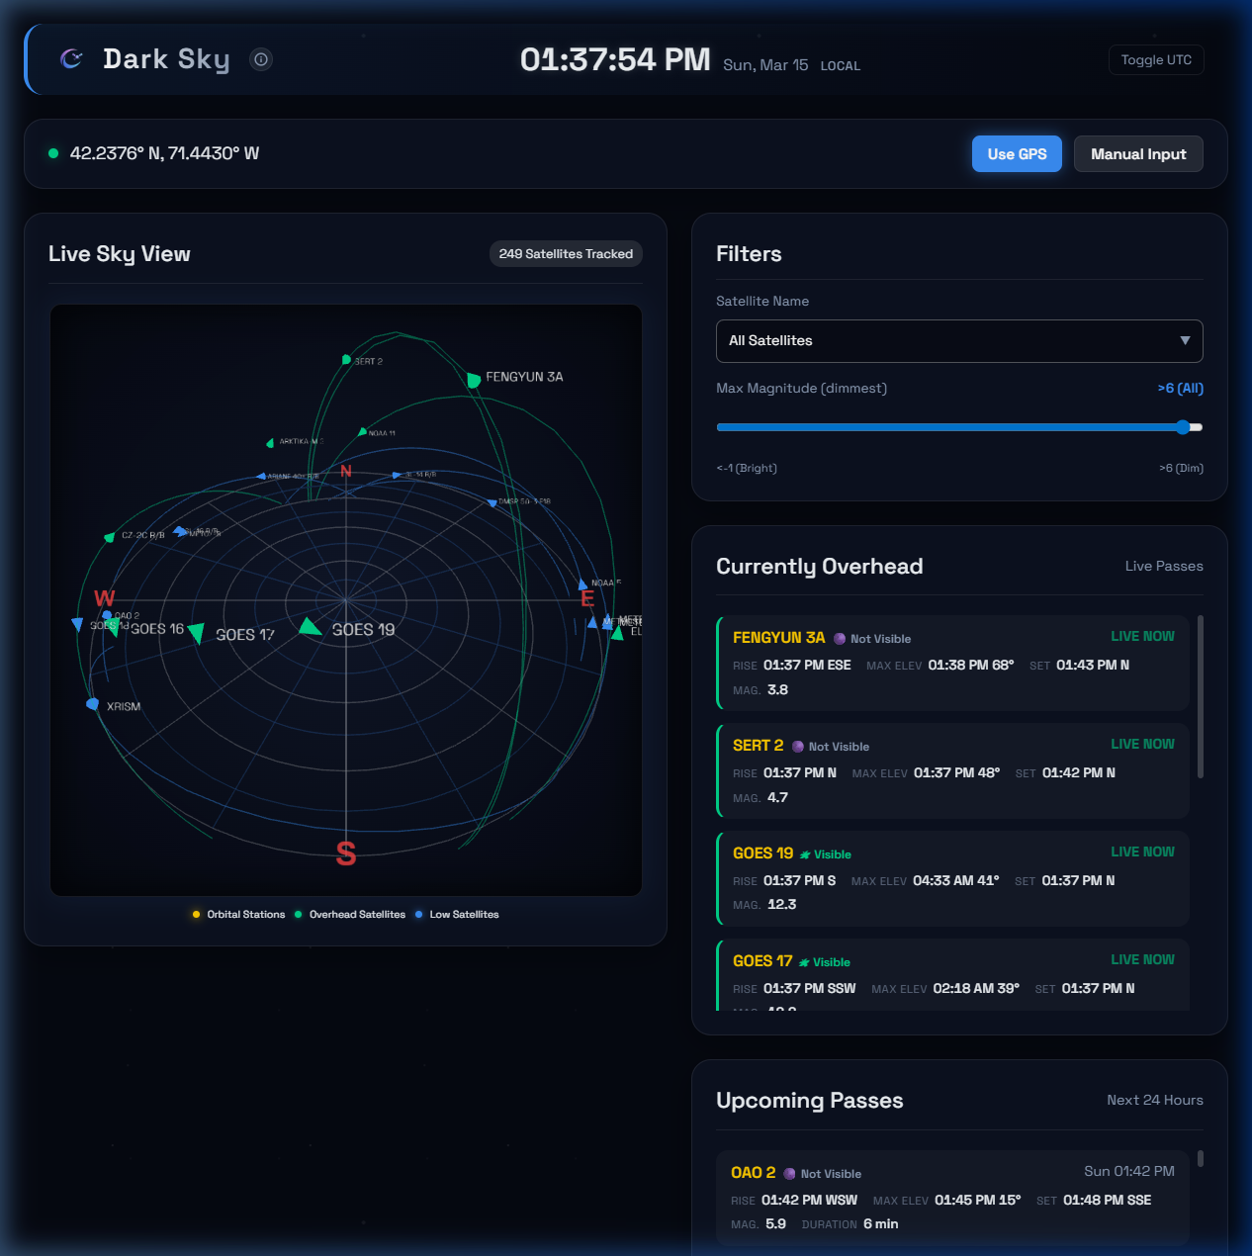Screen dimensions: 1252x1256
Task: Open the info tooltip beside Dark Sky title
Action: pyautogui.click(x=260, y=59)
